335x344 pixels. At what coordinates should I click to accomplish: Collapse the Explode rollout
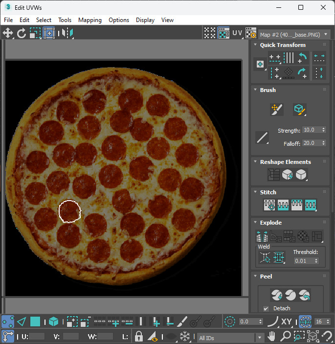point(255,222)
